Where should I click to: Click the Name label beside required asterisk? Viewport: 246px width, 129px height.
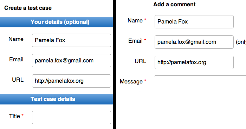[x=135, y=21]
